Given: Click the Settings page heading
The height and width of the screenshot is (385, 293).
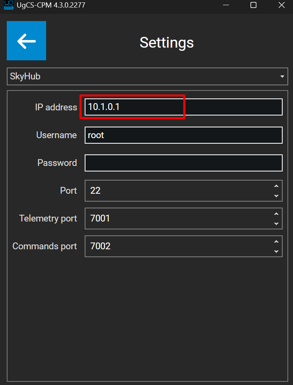Looking at the screenshot, I should click(167, 42).
